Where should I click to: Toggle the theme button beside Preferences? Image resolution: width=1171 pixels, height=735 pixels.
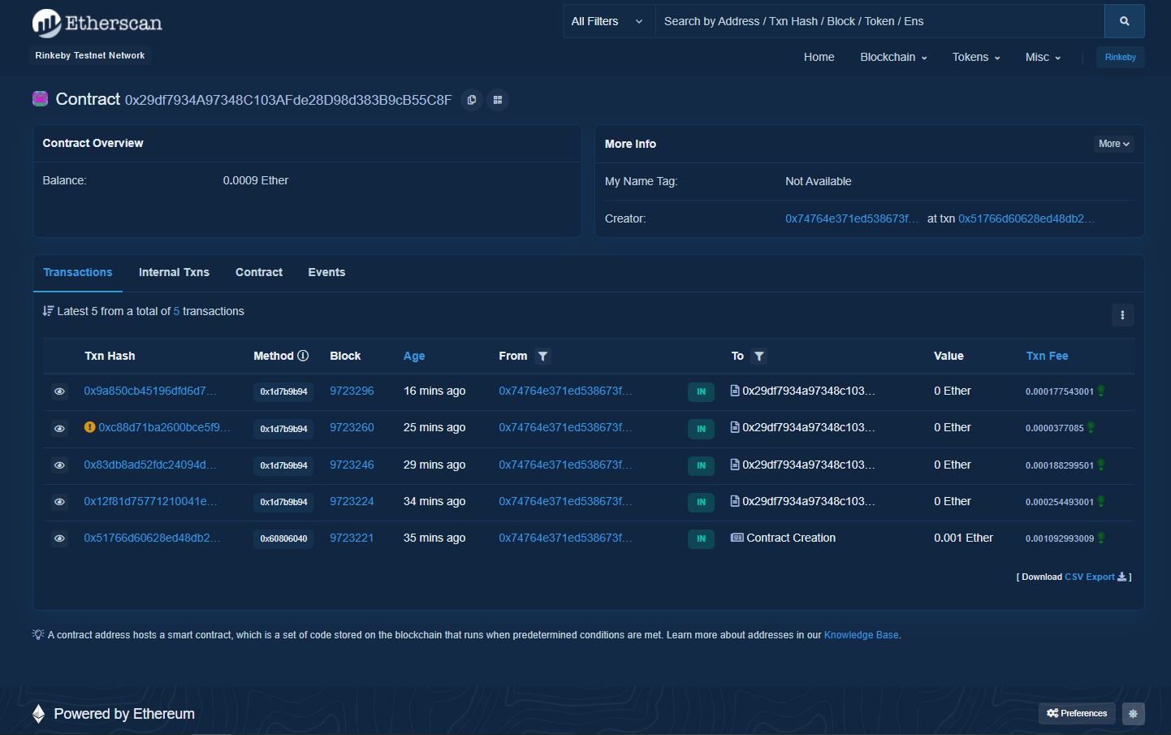pyautogui.click(x=1133, y=714)
